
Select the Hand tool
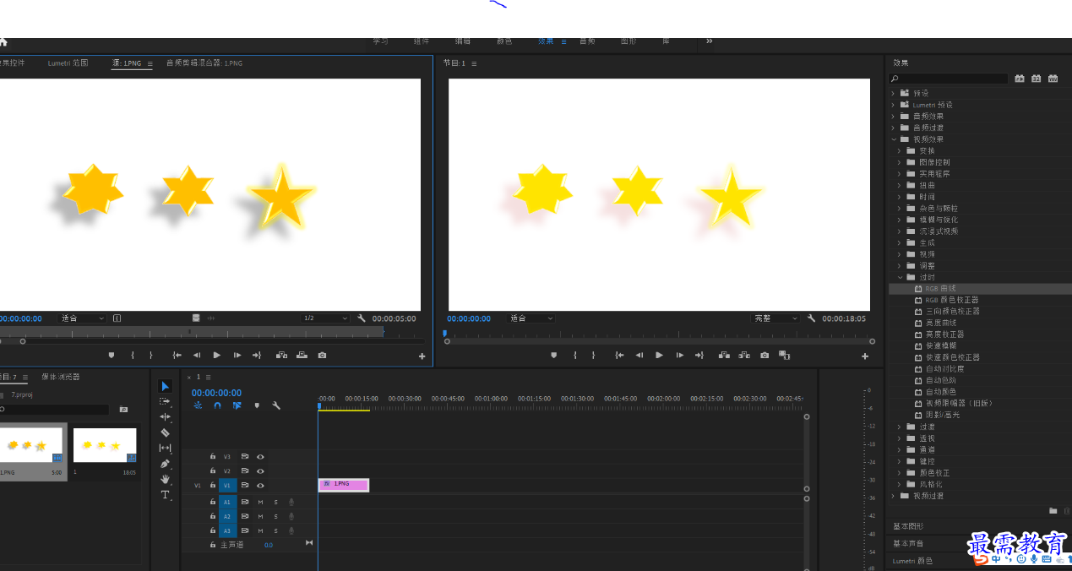(166, 479)
